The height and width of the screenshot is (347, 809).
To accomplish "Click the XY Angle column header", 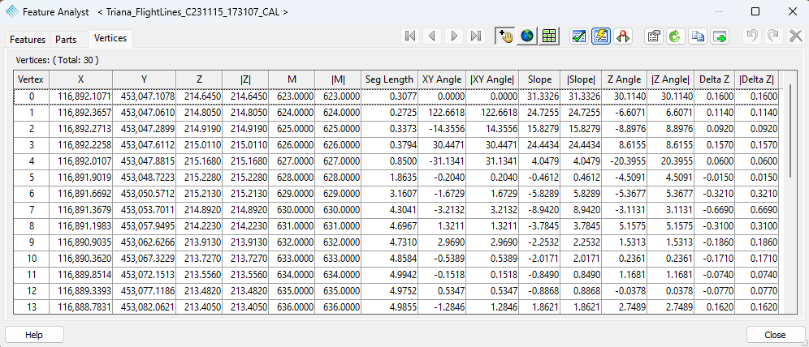I will coord(442,79).
